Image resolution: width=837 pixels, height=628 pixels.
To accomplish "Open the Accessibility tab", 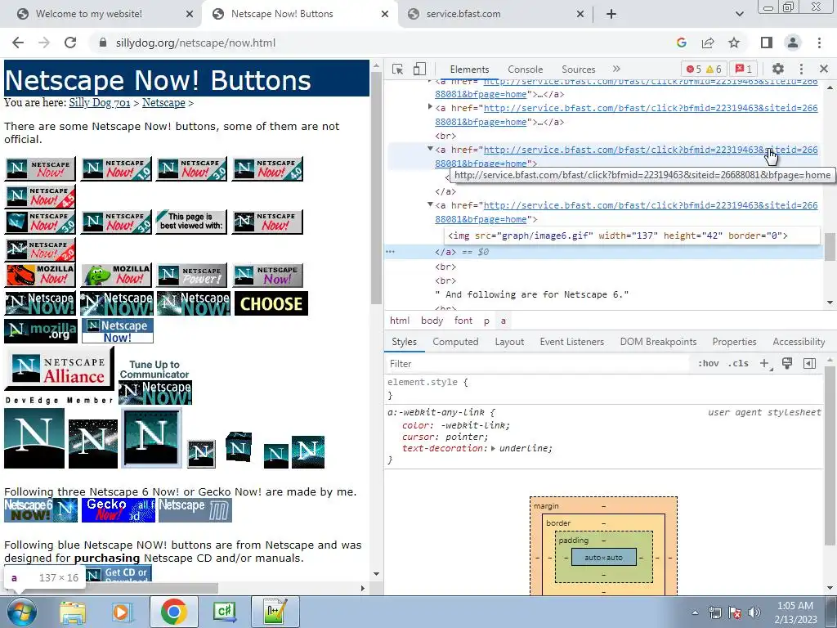I will coord(799,342).
